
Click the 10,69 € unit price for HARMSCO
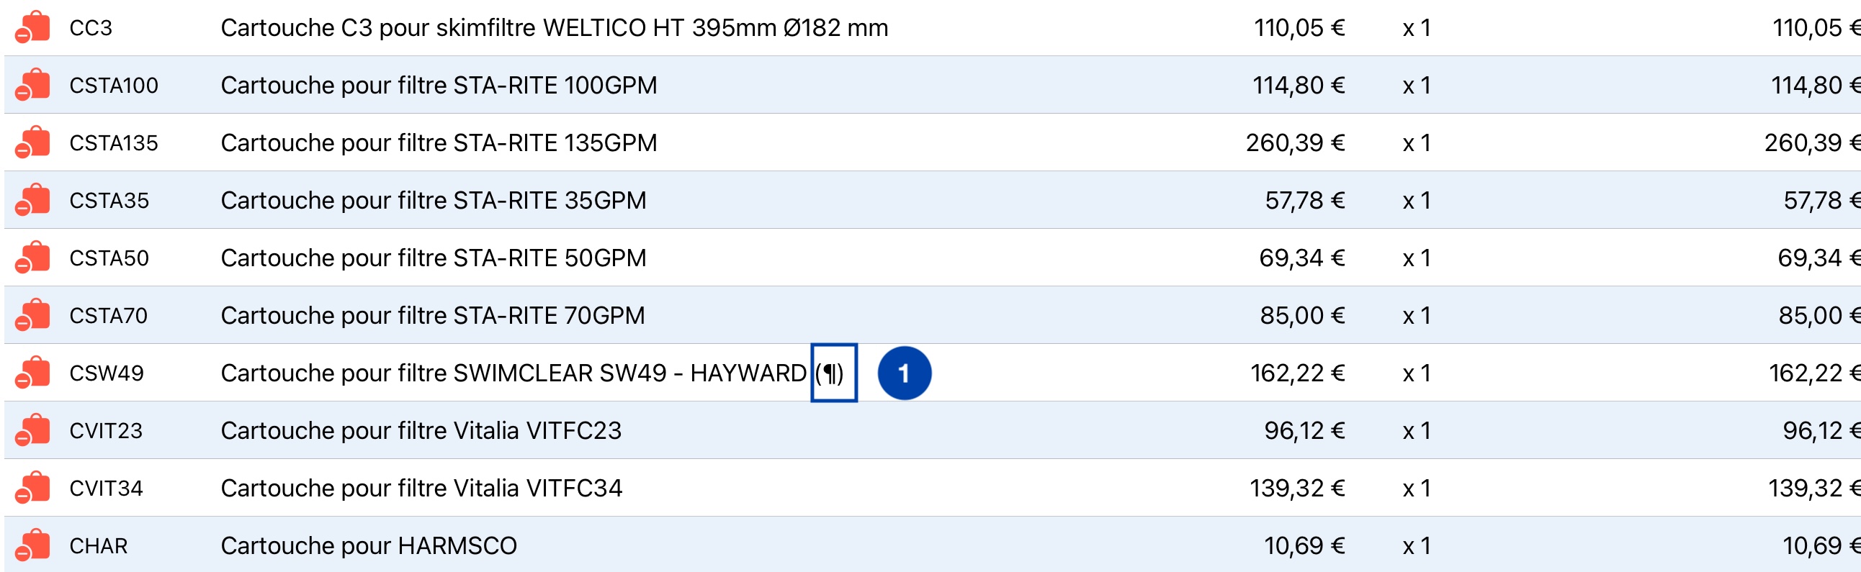1304,546
